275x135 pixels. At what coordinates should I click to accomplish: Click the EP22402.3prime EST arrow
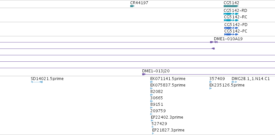click(x=152, y=121)
